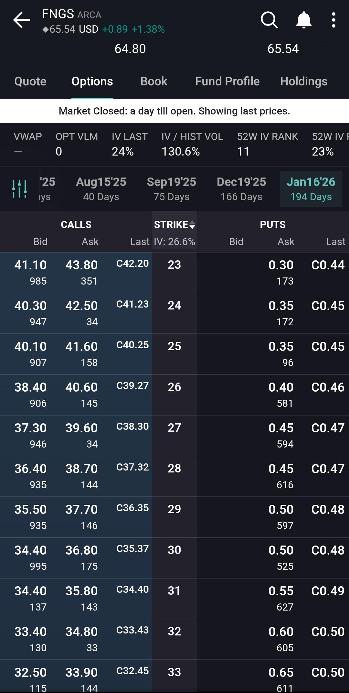Tap call last C35.37

point(132,548)
